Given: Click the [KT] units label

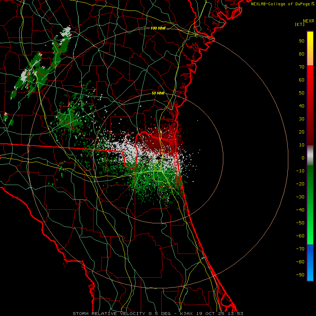Looking at the screenshot, I should [299, 24].
